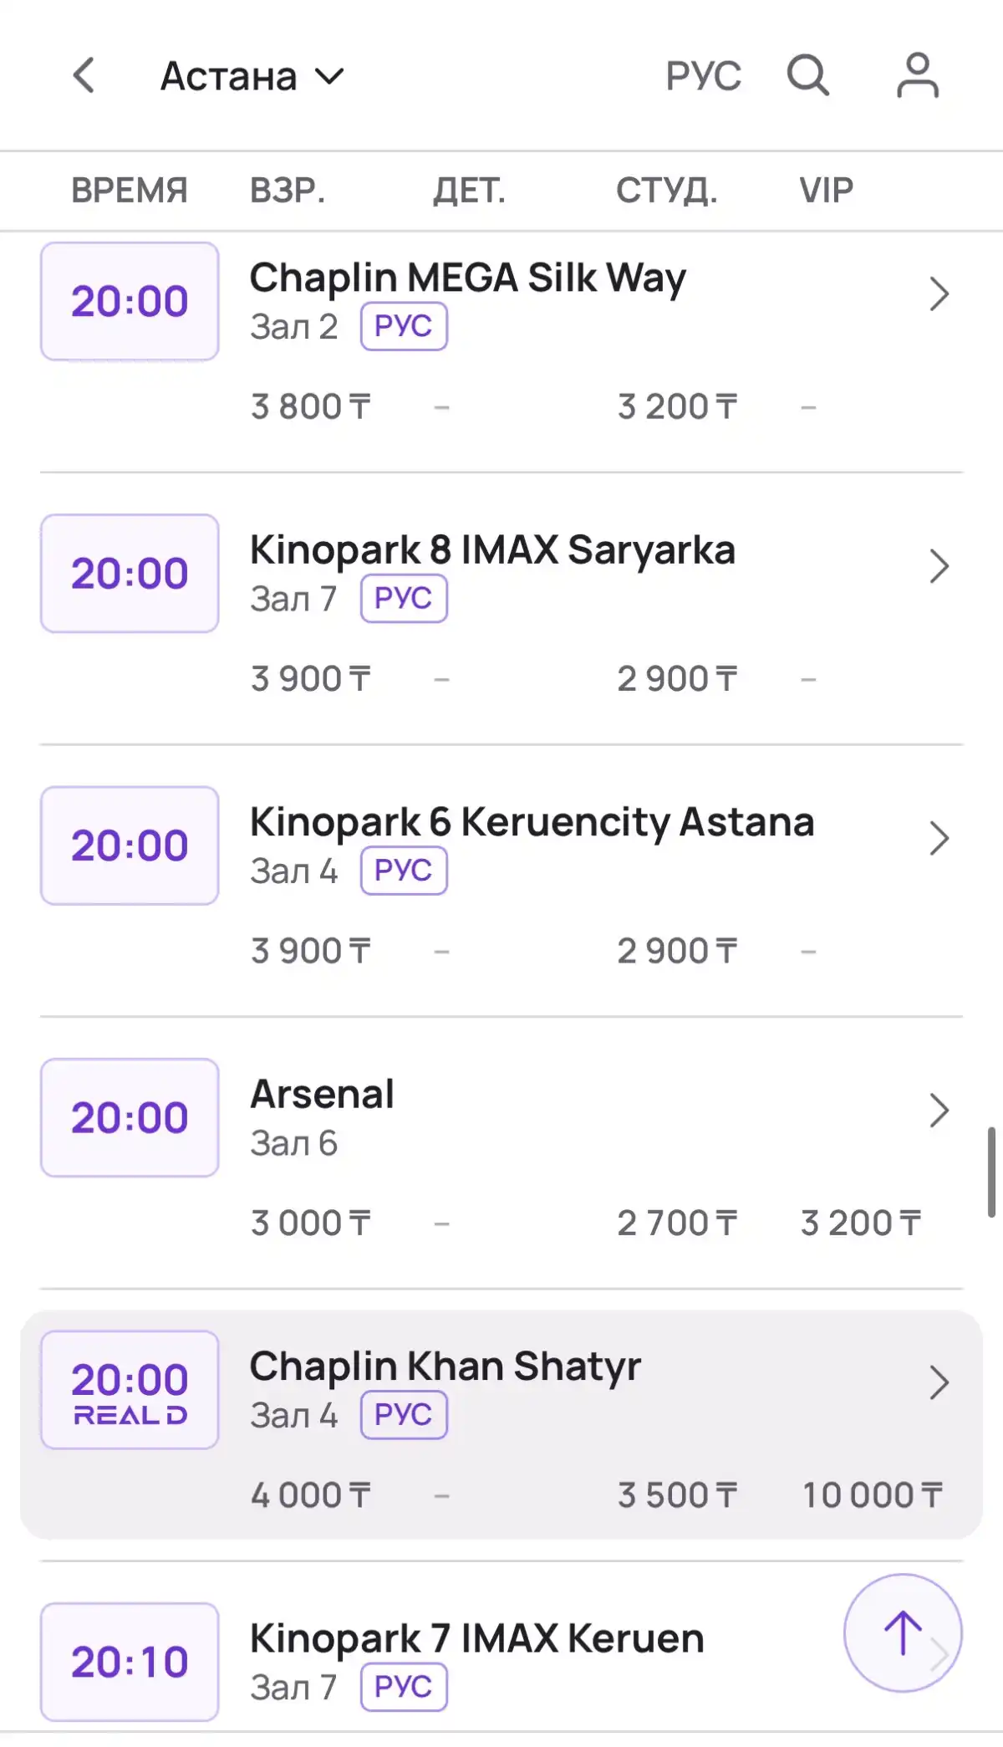Open Chaplin Khan Shatyr chevron arrow

click(x=939, y=1383)
